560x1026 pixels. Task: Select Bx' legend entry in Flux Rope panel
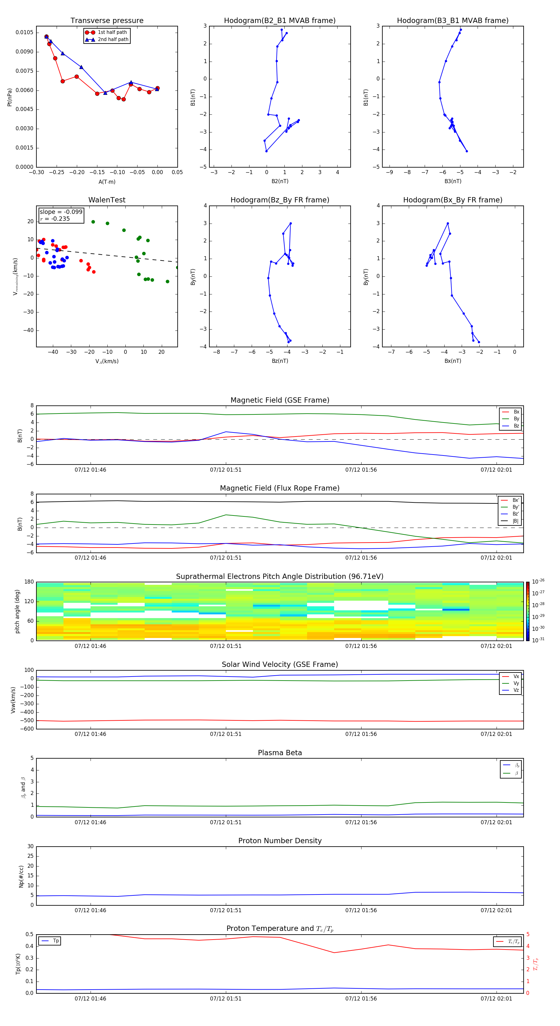click(x=510, y=500)
